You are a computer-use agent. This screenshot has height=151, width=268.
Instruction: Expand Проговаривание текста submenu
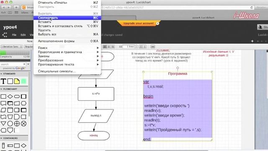pos(67,65)
